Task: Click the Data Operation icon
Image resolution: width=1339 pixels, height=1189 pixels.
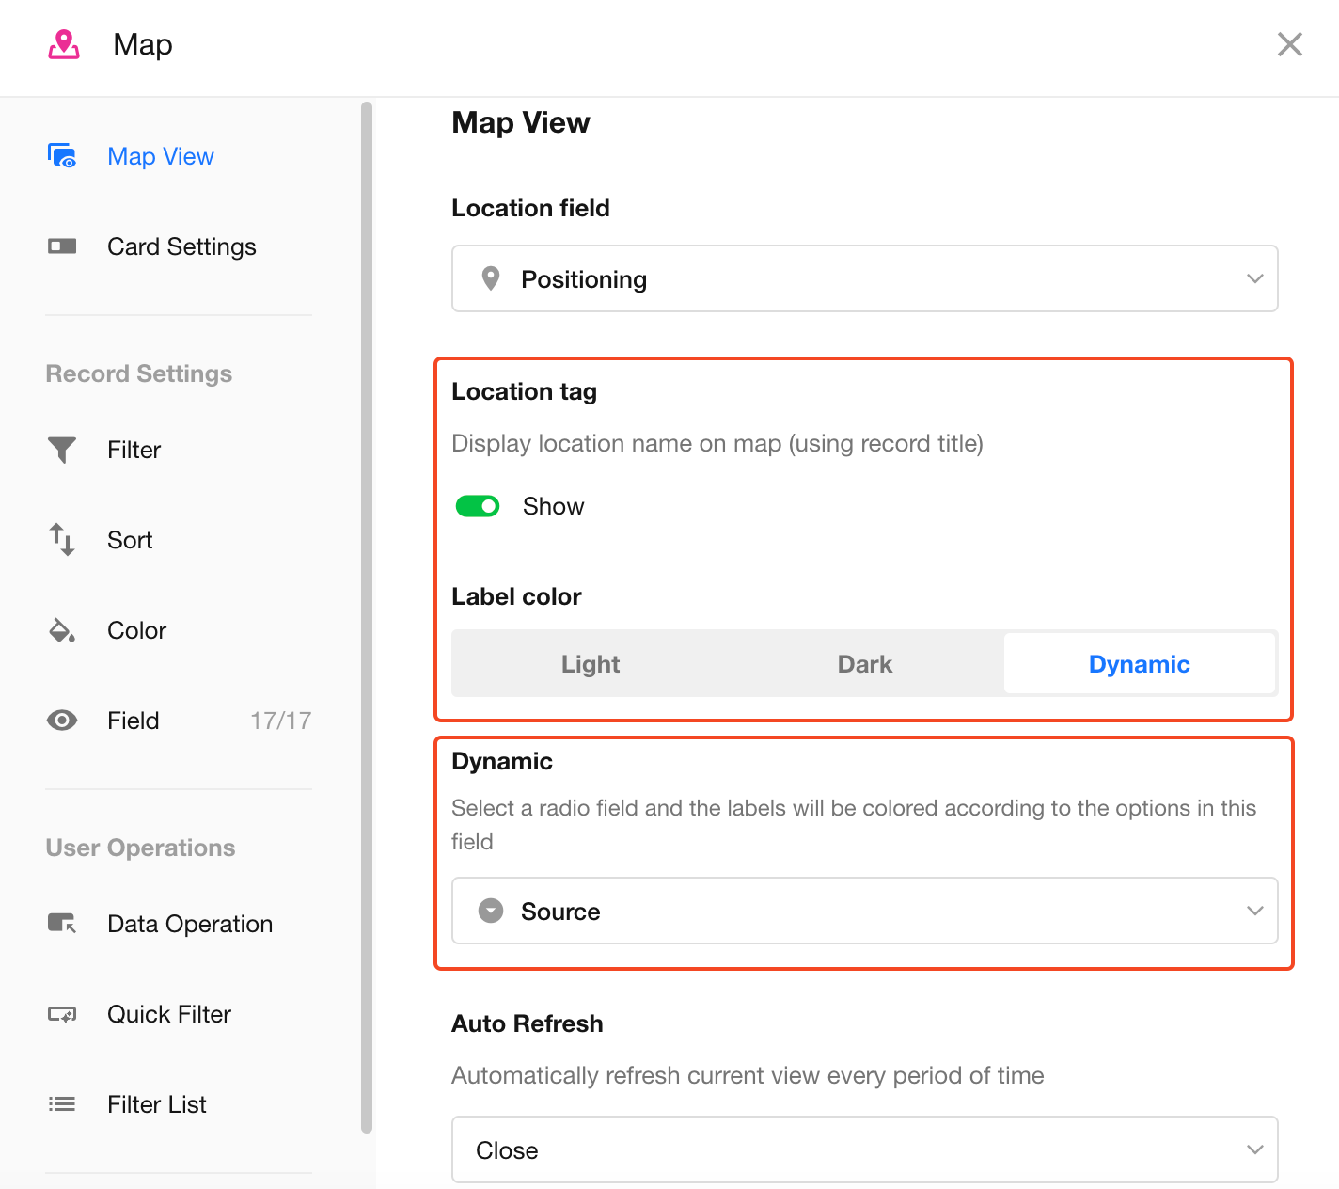Action: (x=62, y=924)
